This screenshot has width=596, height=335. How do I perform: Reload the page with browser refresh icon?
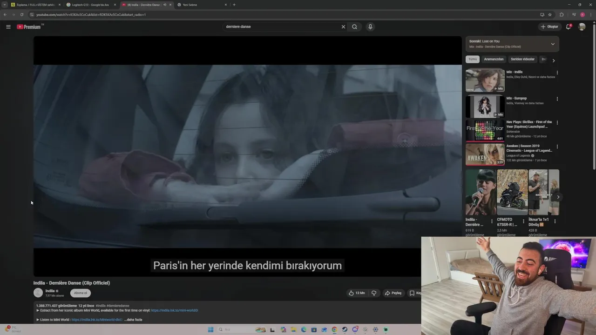21,14
